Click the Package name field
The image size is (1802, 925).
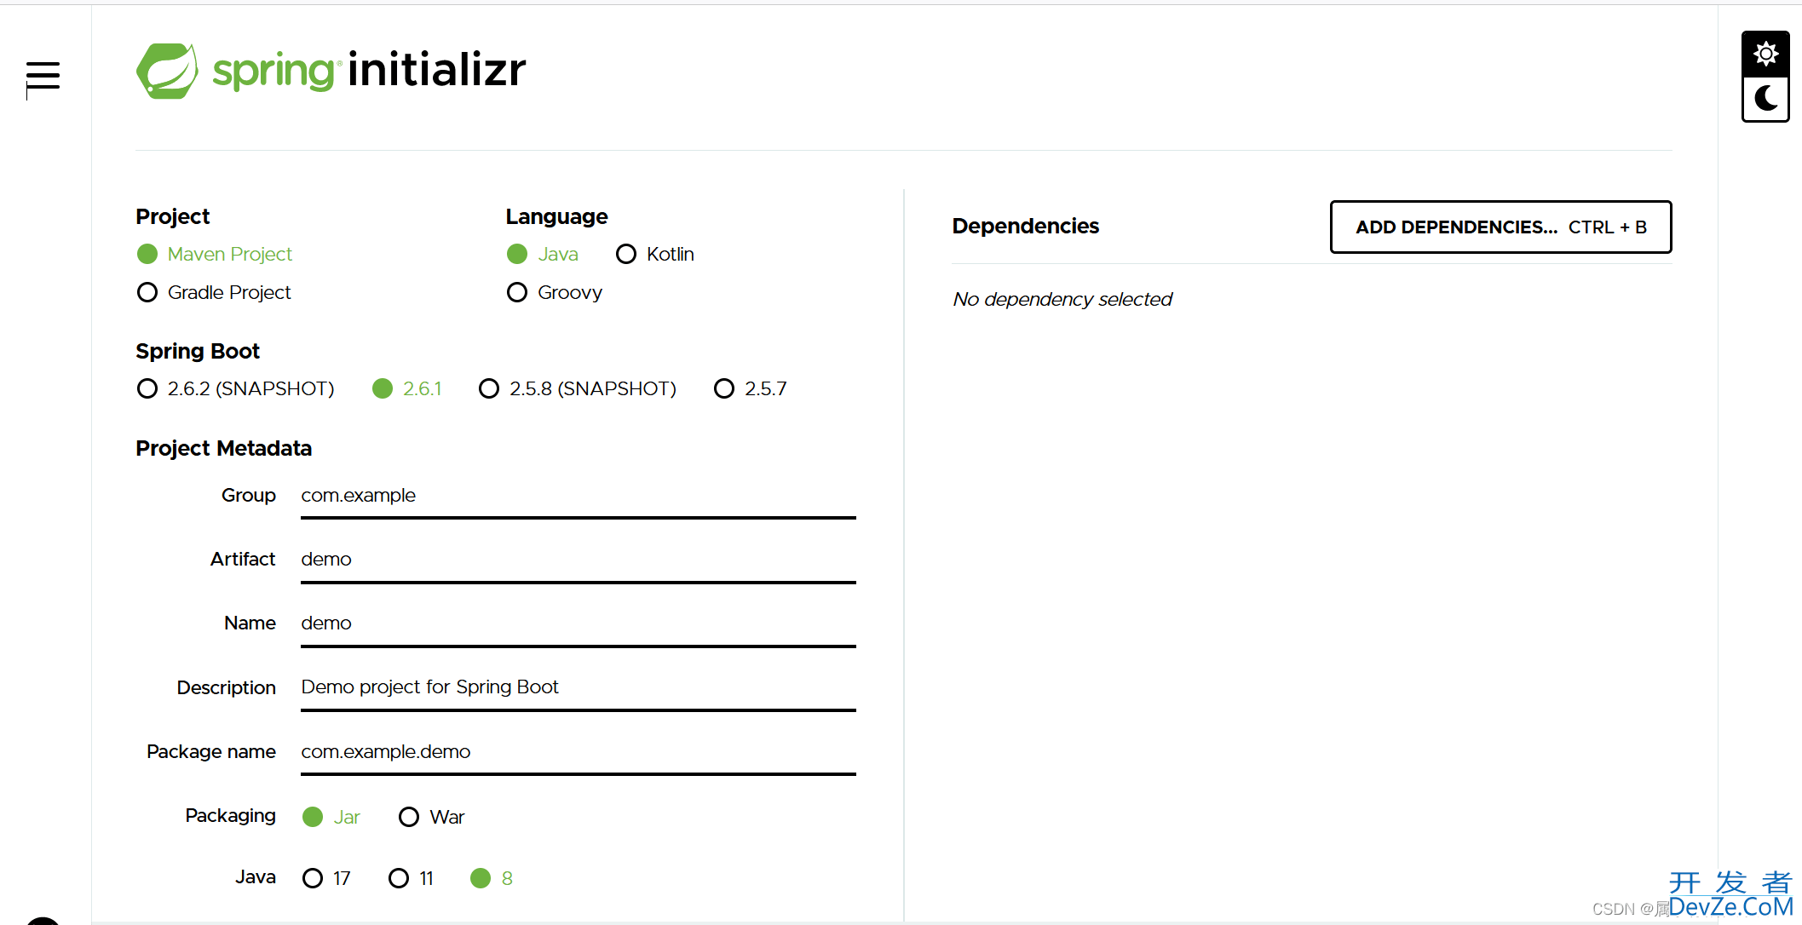pos(578,753)
